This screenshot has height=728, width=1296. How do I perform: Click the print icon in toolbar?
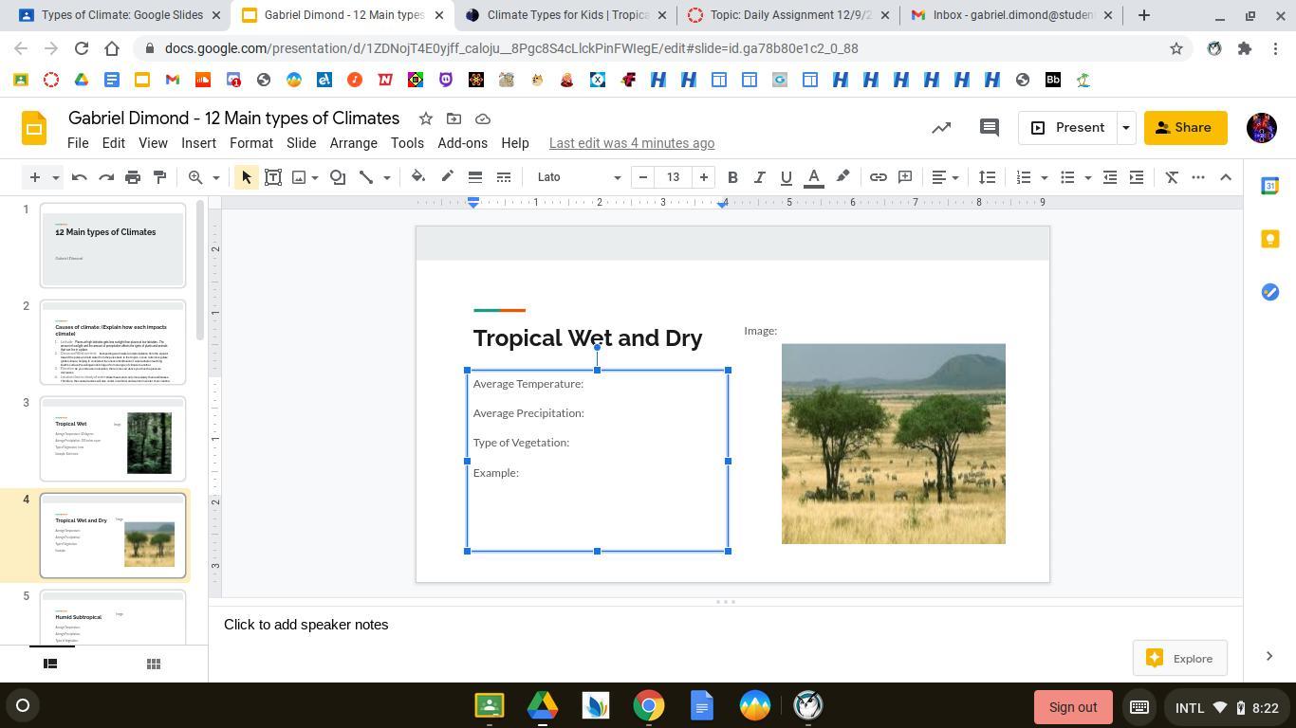[133, 177]
